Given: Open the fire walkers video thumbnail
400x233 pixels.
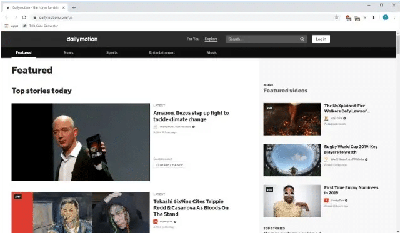Looking at the screenshot, I should [x=292, y=119].
